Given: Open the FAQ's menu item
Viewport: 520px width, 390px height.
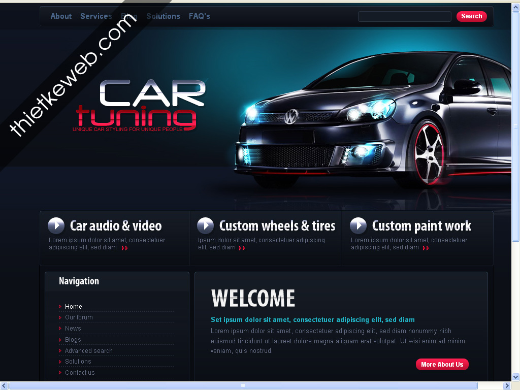Looking at the screenshot, I should (199, 16).
